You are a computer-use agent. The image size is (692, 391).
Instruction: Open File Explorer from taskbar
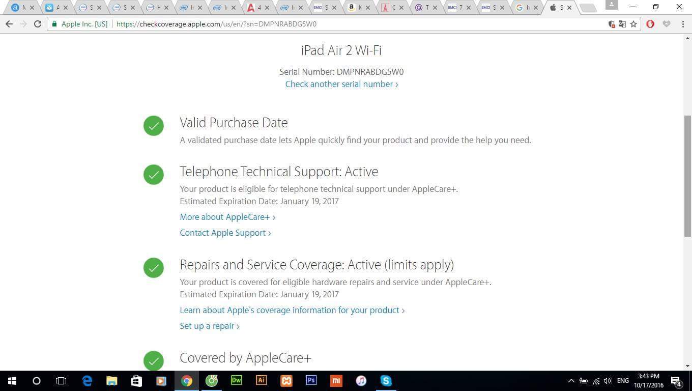112,380
